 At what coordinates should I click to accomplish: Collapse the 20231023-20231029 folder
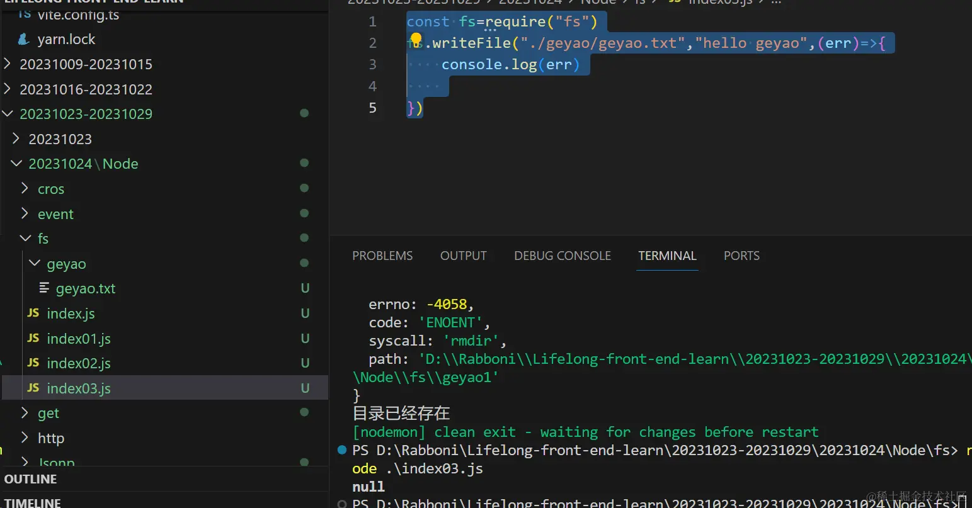tap(8, 113)
